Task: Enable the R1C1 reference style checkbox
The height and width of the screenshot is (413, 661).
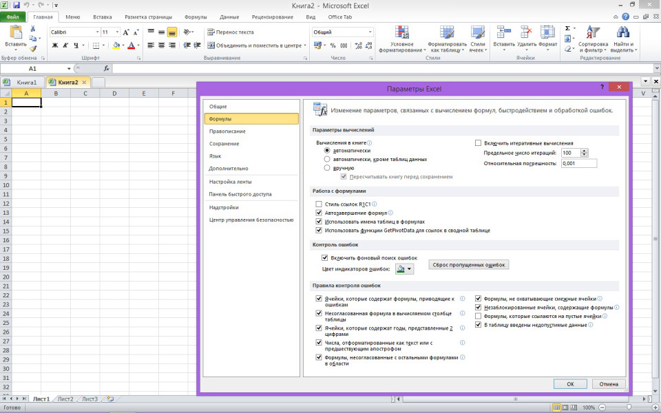Action: (319, 204)
